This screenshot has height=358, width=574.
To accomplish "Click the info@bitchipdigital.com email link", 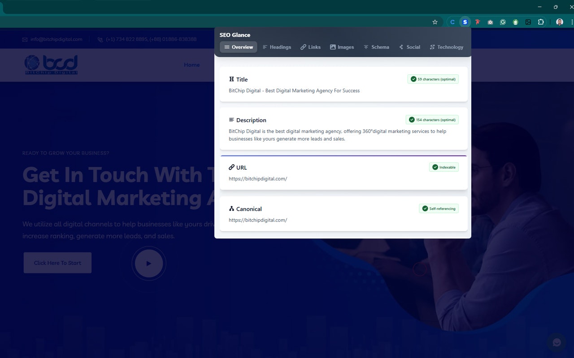I will tap(57, 39).
